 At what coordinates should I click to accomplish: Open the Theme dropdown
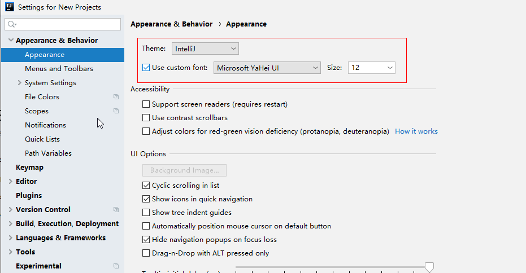[x=206, y=49]
